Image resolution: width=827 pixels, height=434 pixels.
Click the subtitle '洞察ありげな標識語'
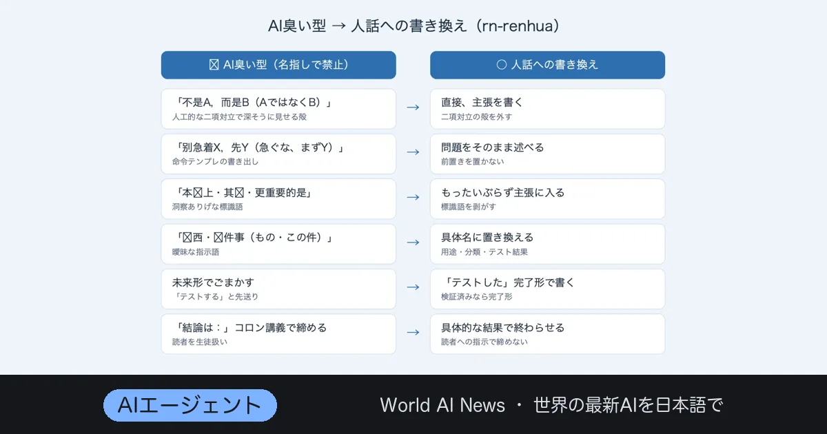207,207
